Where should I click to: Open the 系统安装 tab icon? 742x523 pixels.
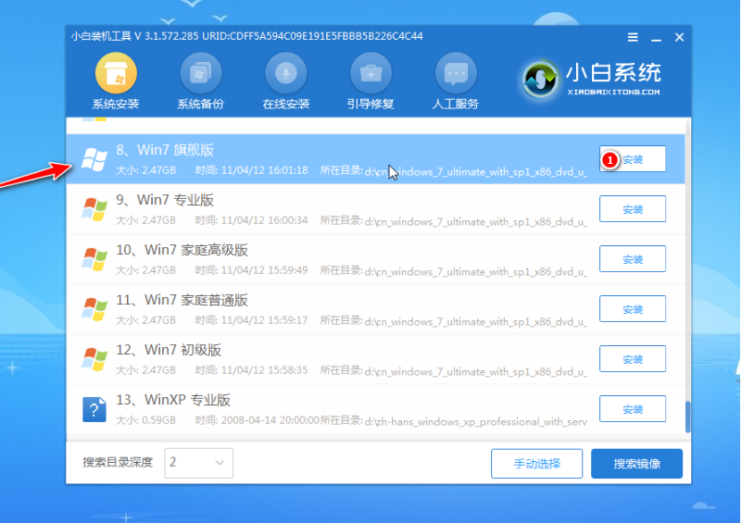point(116,73)
